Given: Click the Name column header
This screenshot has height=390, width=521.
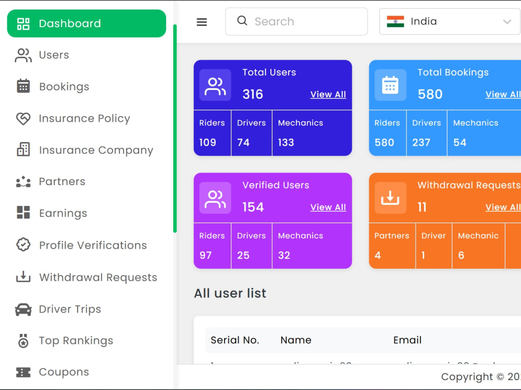Looking at the screenshot, I should 296,340.
